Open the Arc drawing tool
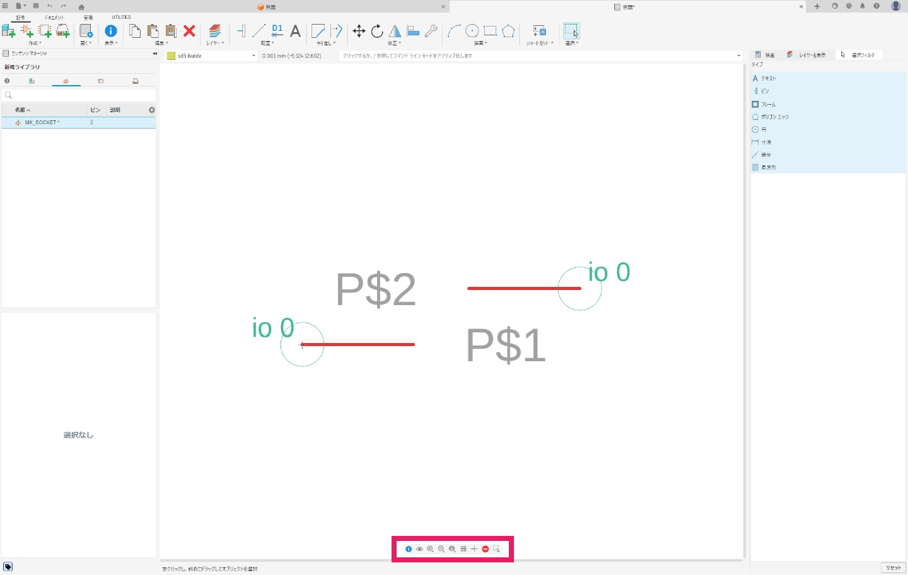This screenshot has width=908, height=575. coord(454,31)
